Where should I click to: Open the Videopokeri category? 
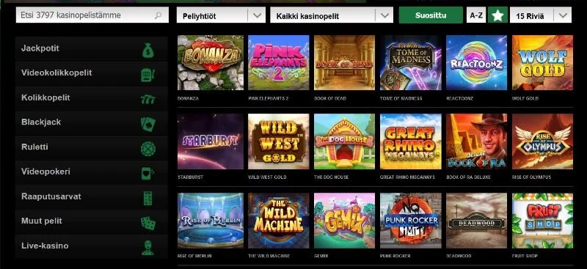pos(91,172)
